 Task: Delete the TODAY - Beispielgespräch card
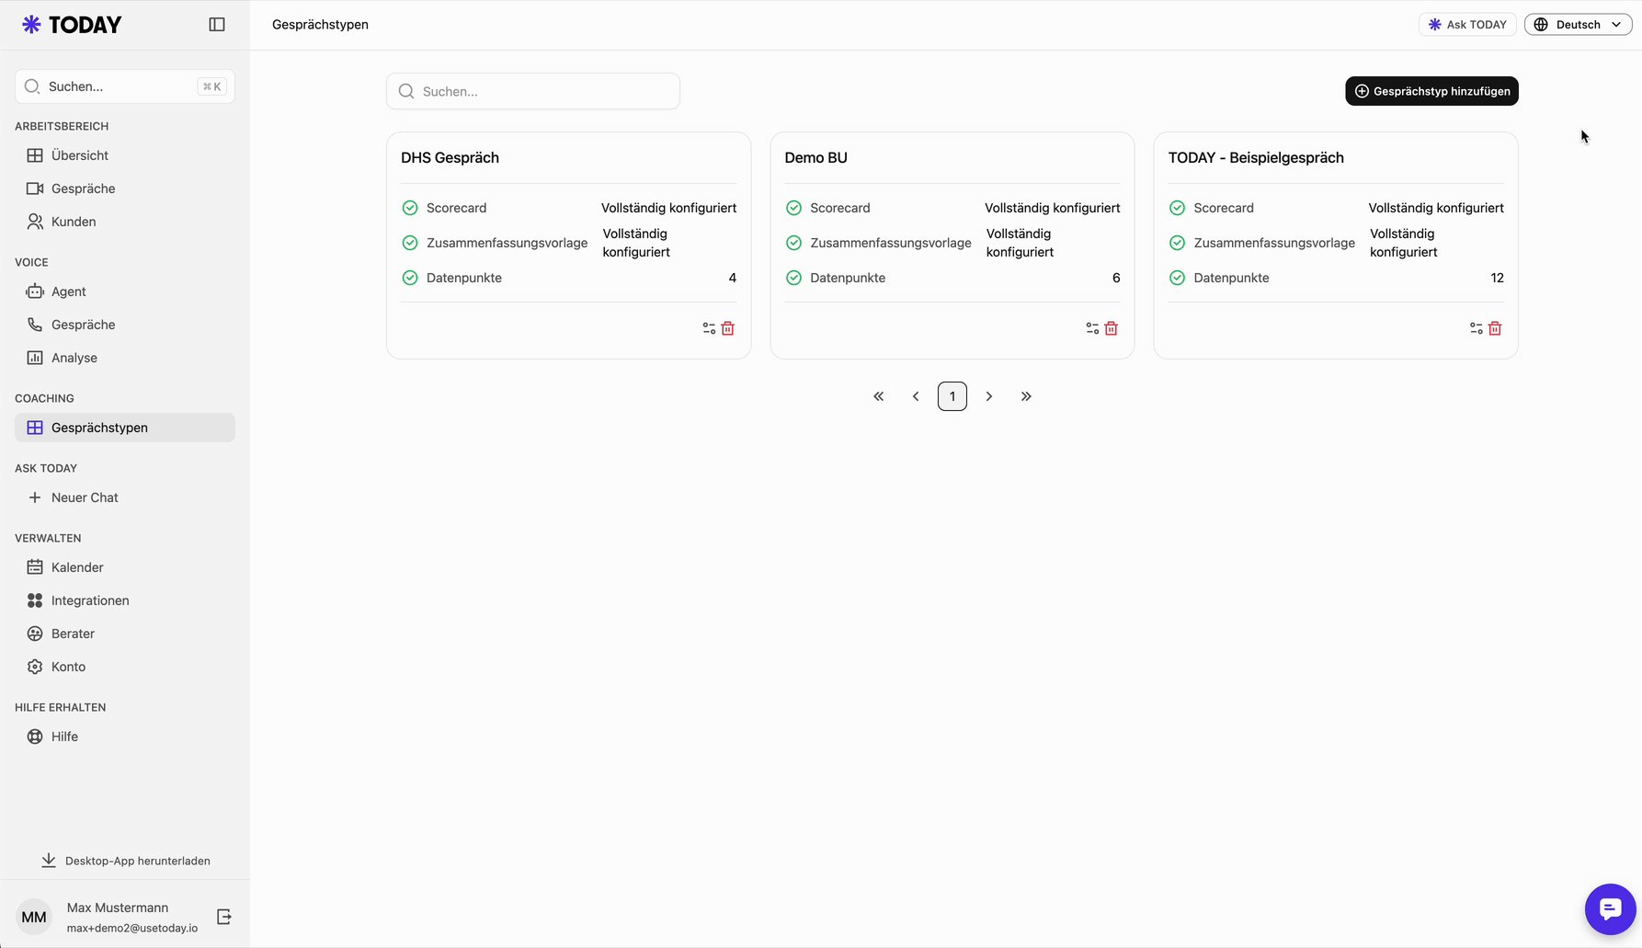pyautogui.click(x=1495, y=328)
